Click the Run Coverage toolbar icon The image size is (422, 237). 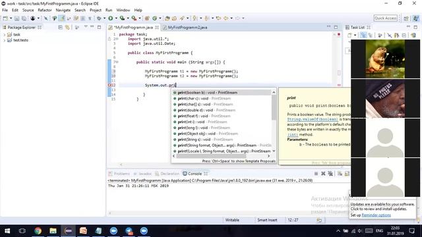pos(122,18)
